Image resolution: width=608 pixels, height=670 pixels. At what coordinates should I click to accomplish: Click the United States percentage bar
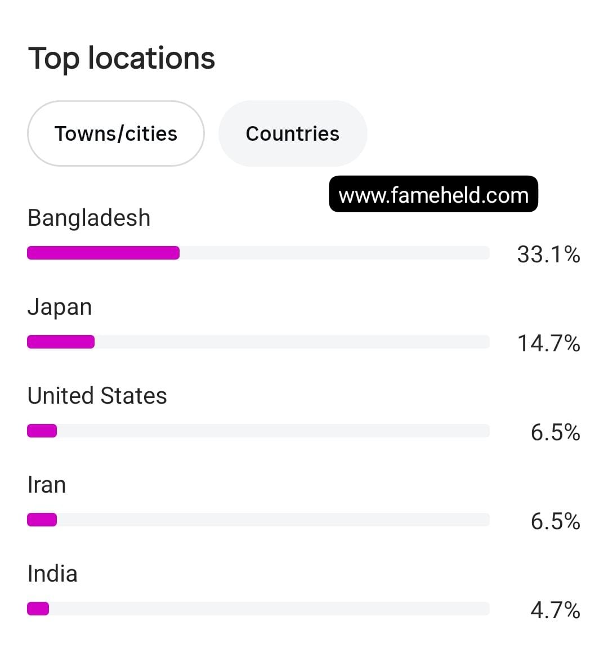258,431
